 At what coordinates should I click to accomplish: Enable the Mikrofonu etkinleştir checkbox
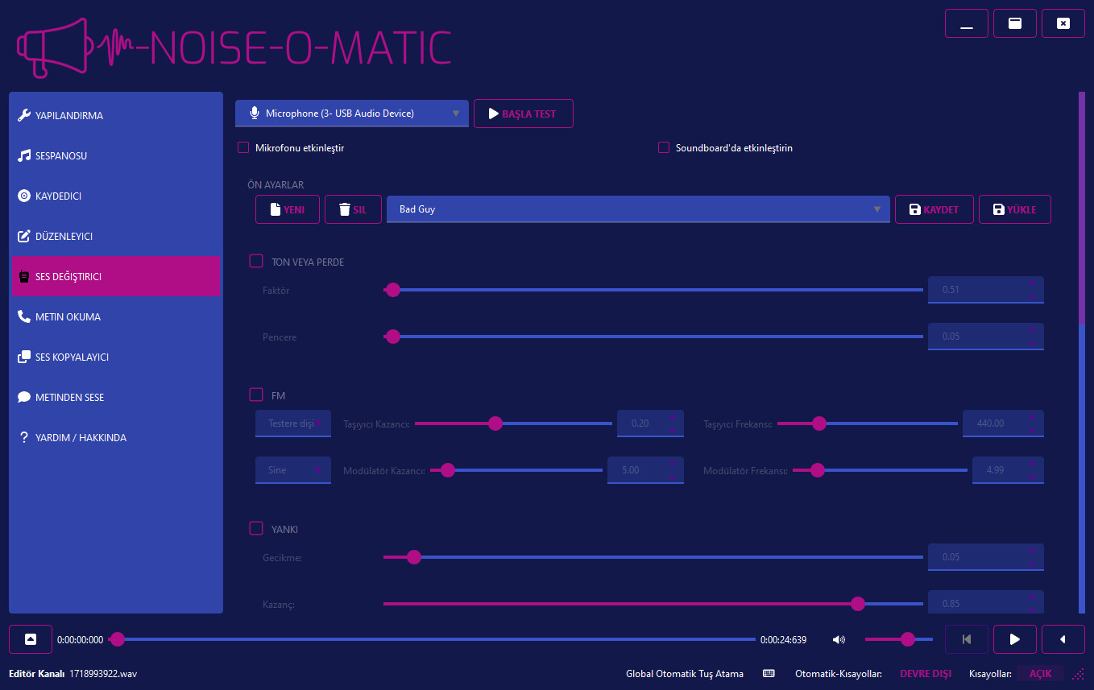[243, 148]
